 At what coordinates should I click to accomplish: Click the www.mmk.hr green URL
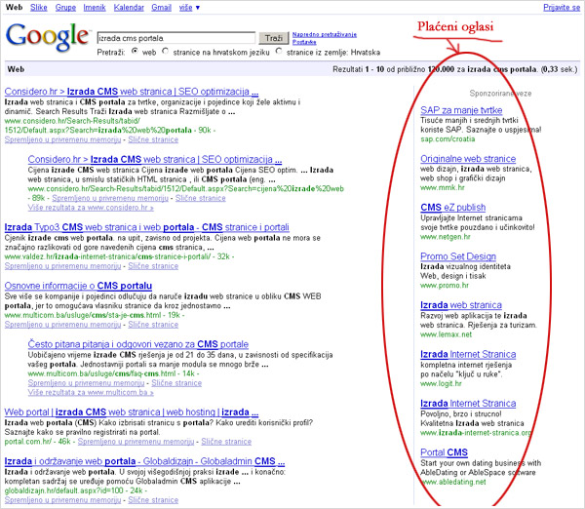tap(443, 187)
